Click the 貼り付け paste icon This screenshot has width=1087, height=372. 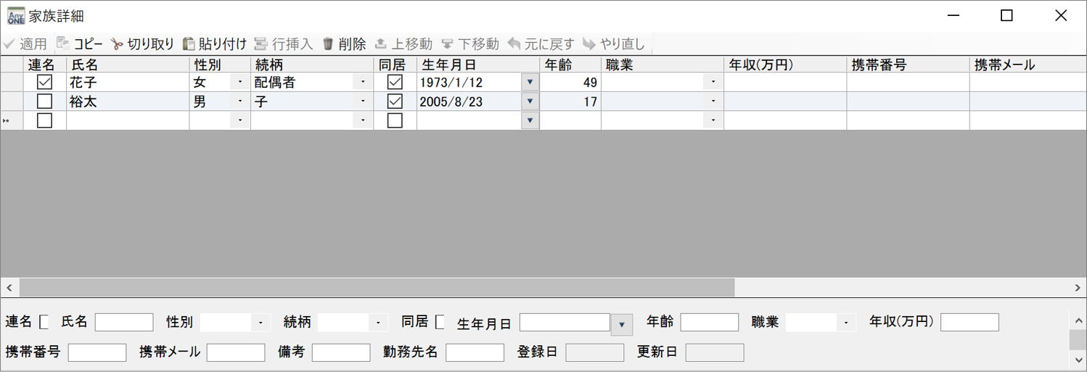189,44
